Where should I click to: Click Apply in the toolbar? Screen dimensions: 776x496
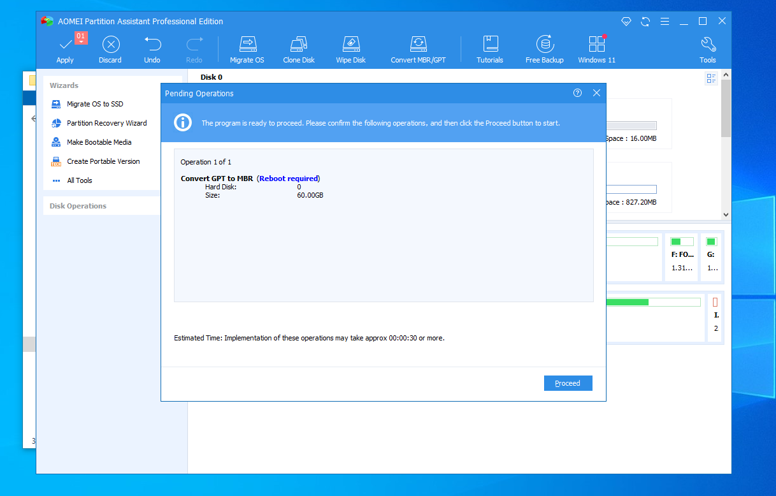click(x=65, y=50)
